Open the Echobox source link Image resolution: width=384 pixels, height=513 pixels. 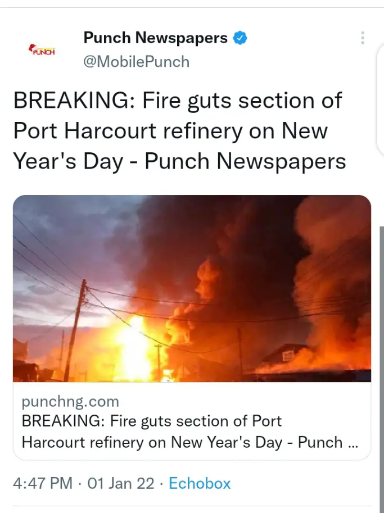pos(200,483)
